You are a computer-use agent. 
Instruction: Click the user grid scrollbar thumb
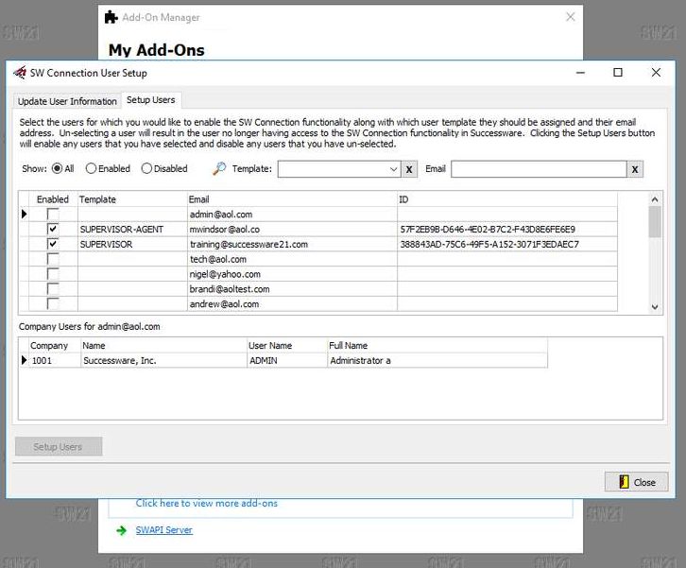pyautogui.click(x=655, y=221)
